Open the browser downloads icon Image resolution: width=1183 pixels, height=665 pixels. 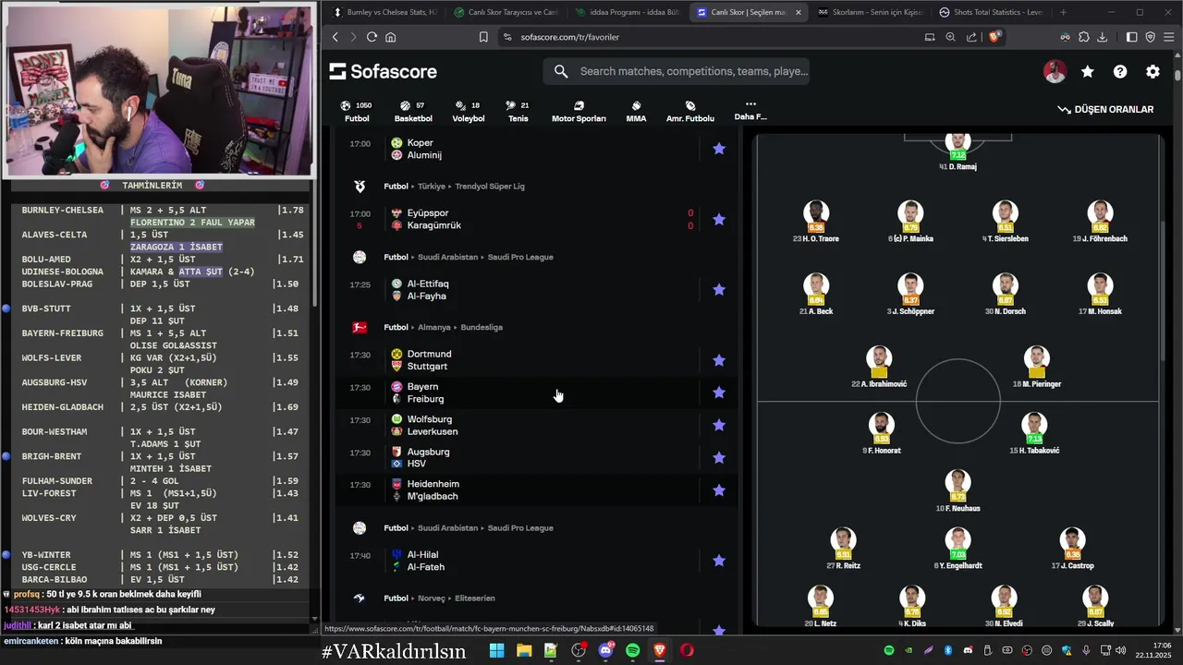tap(1103, 37)
